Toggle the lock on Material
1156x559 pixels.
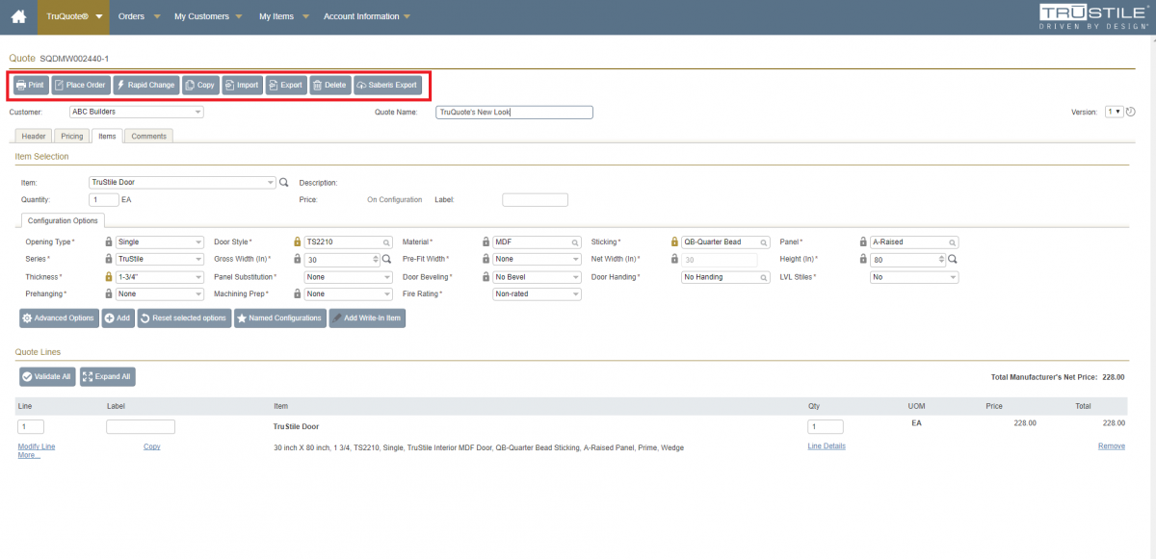coord(485,241)
